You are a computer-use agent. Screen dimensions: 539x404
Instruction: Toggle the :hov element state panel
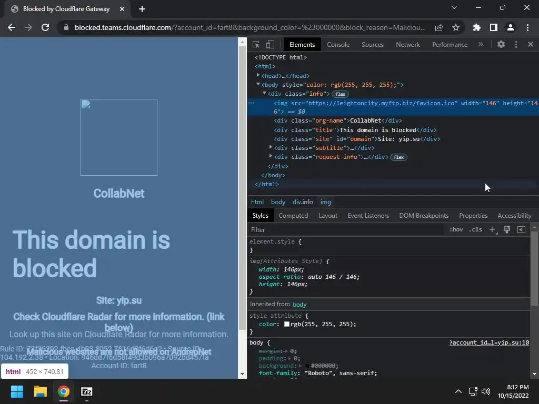coord(456,229)
